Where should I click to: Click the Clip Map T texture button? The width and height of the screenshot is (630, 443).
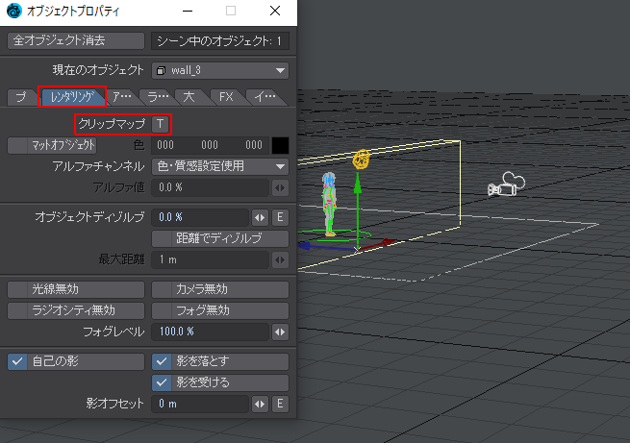coord(160,124)
